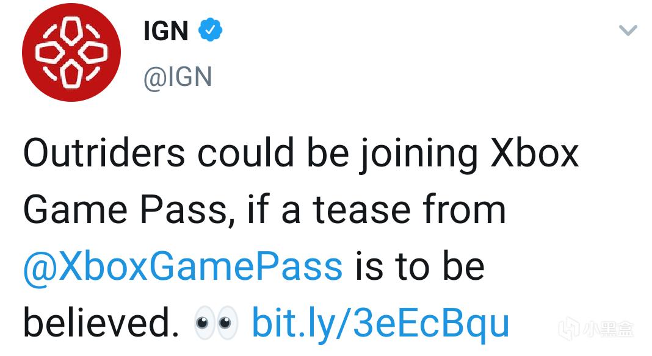Expand the tweet options chevron
Screen dimensions: 652x356
coord(628,30)
